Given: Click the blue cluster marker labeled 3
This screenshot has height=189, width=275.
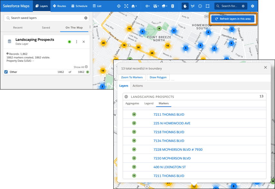Looking at the screenshot, I should (232, 29).
